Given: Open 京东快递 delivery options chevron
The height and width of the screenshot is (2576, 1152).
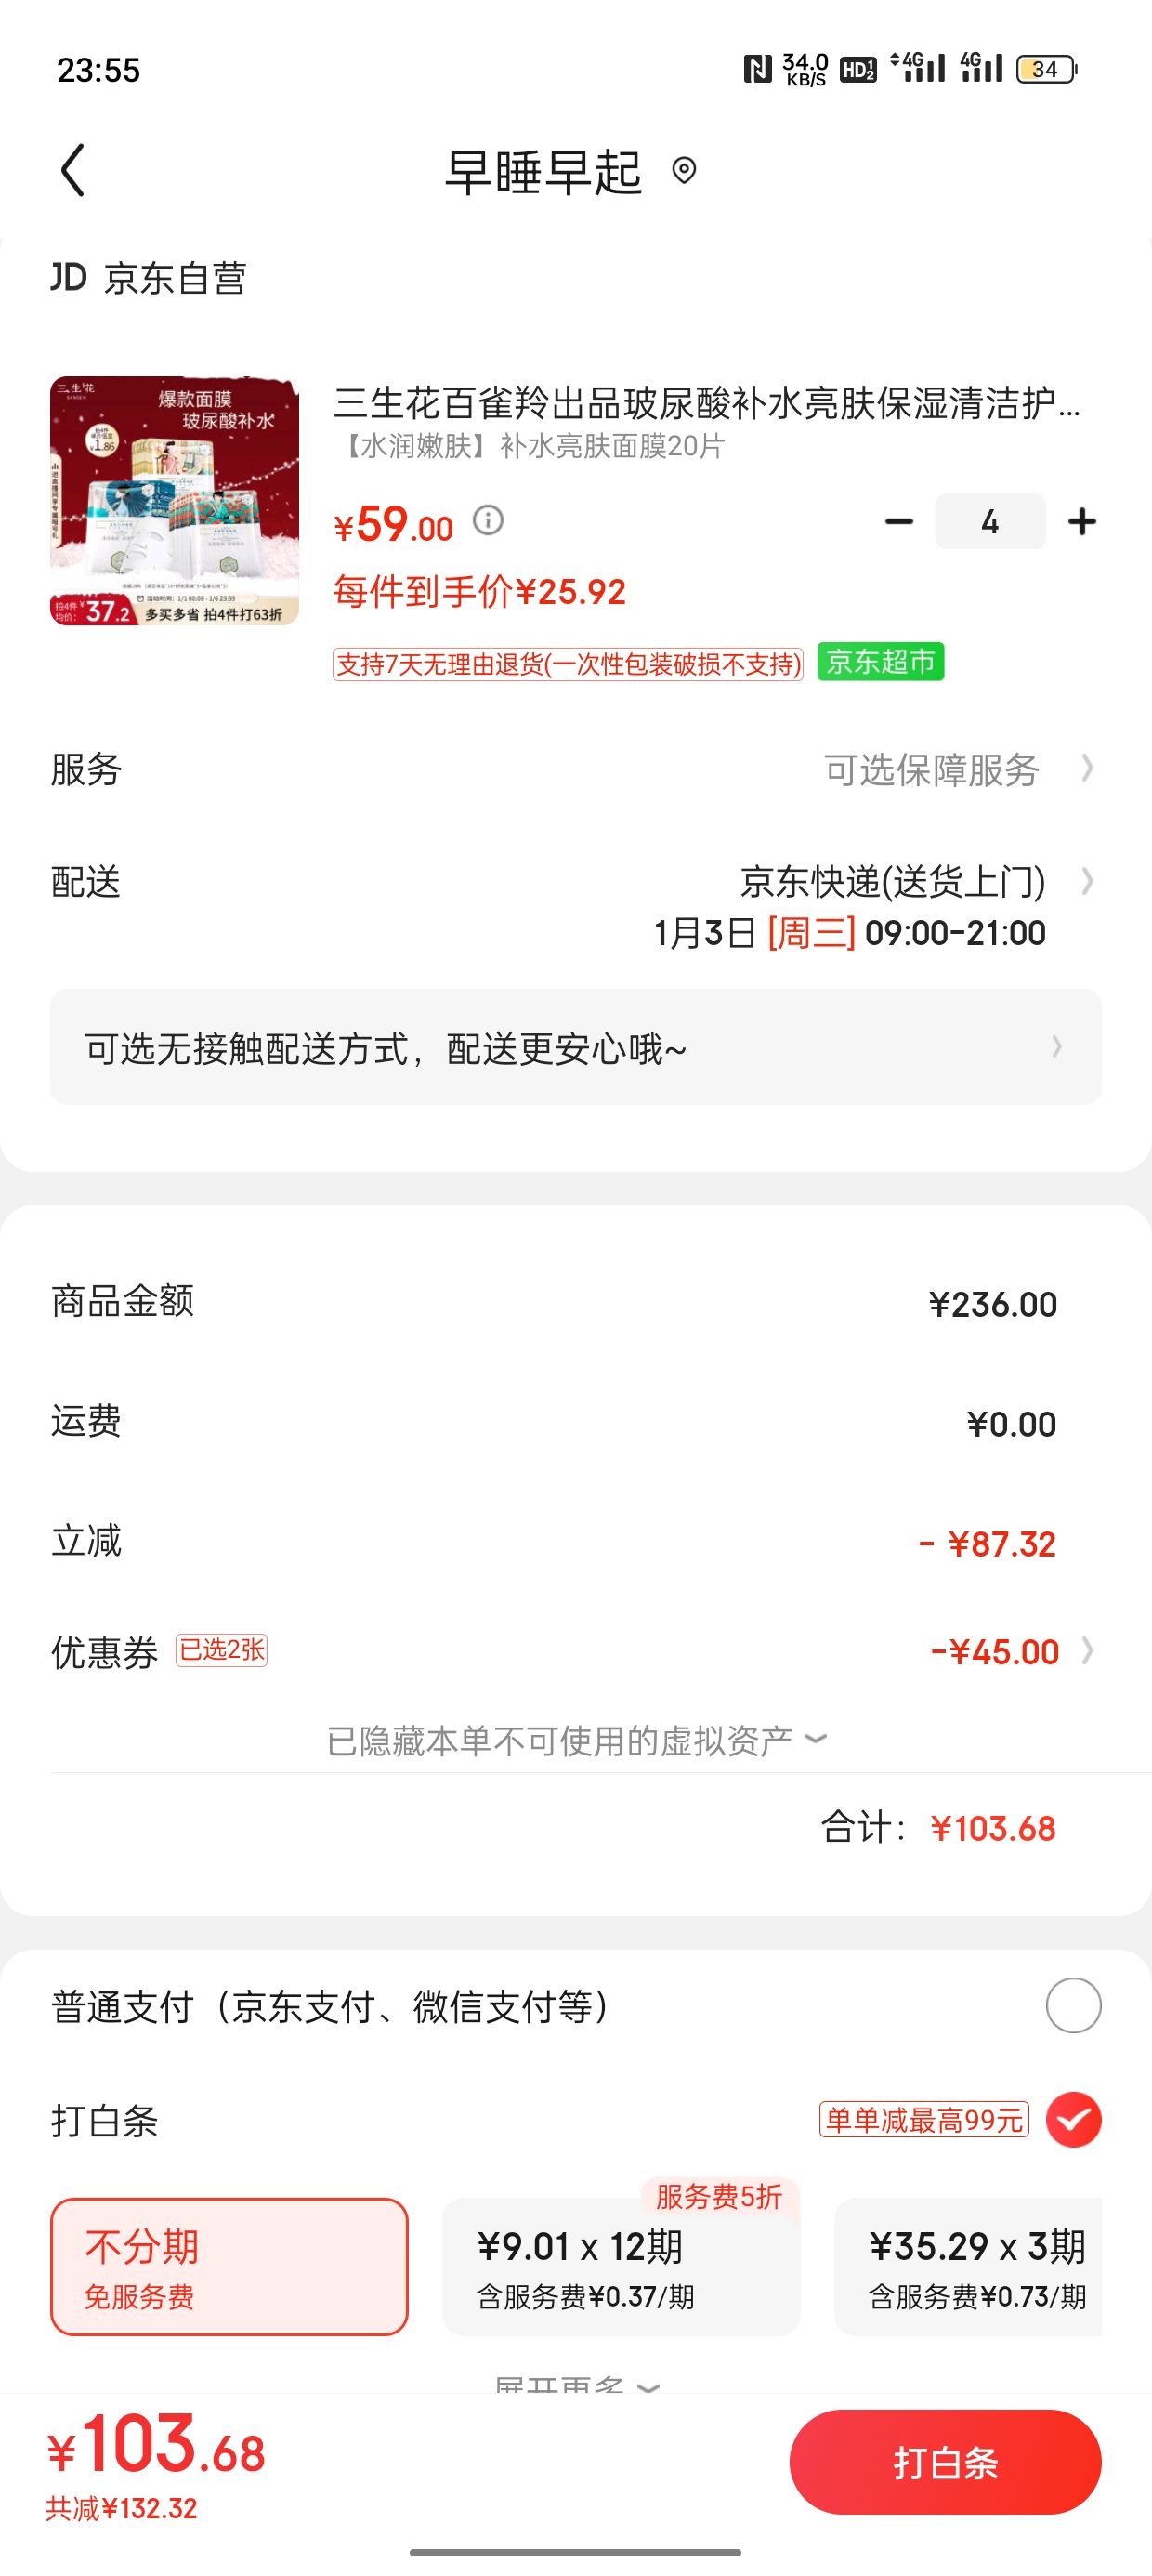Looking at the screenshot, I should tap(1088, 882).
